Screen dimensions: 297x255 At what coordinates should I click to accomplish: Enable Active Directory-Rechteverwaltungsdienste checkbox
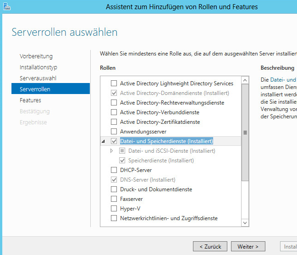pyautogui.click(x=114, y=103)
